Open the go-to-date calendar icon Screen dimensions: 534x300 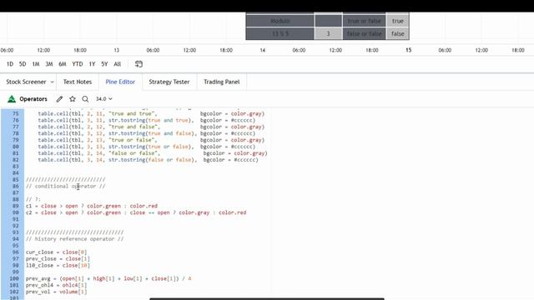pos(139,64)
